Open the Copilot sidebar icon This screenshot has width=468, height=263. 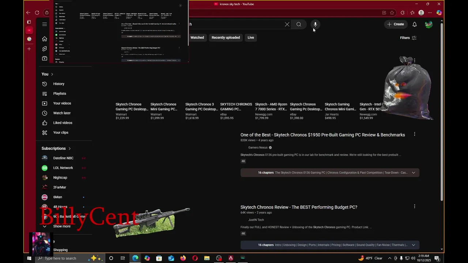pyautogui.click(x=439, y=12)
